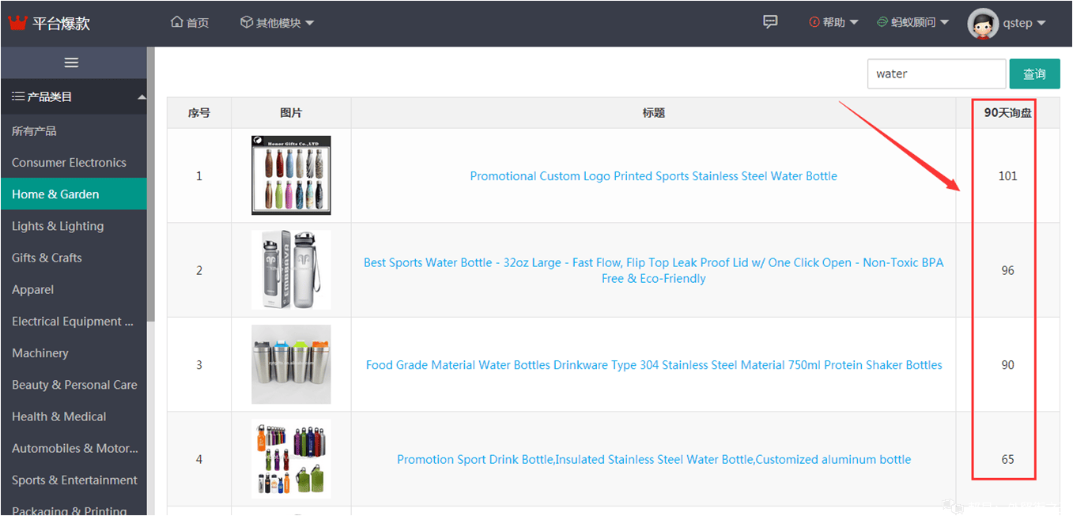Click the qstep user avatar
The image size is (1073, 516).
pos(983,24)
